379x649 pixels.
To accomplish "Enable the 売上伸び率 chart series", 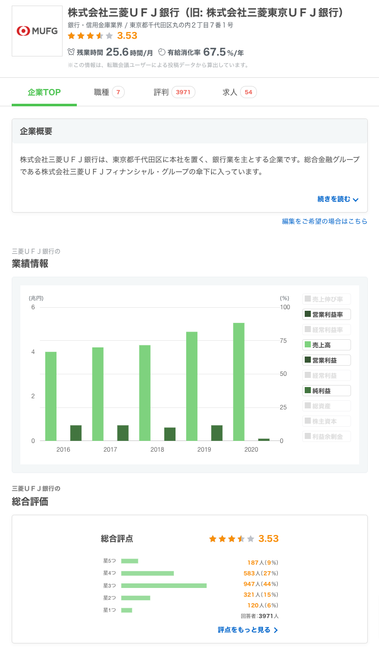I will point(327,299).
